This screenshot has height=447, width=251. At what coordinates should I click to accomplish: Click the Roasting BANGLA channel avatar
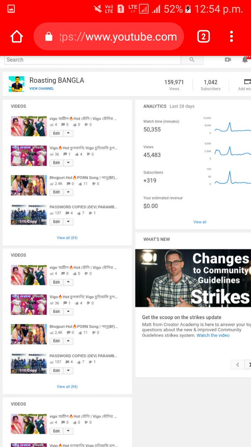tap(16, 84)
